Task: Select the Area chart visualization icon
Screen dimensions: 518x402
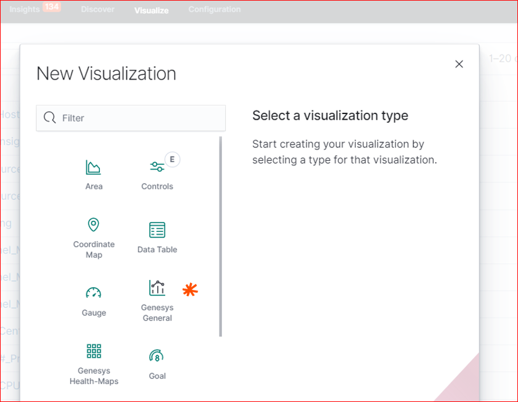Action: point(94,167)
